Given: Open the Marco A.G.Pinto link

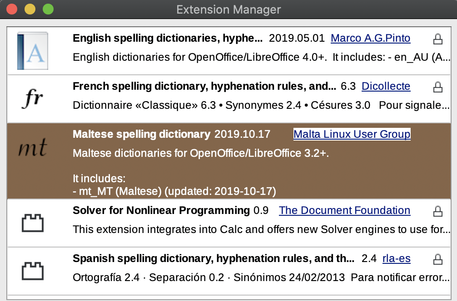Looking at the screenshot, I should tap(371, 38).
